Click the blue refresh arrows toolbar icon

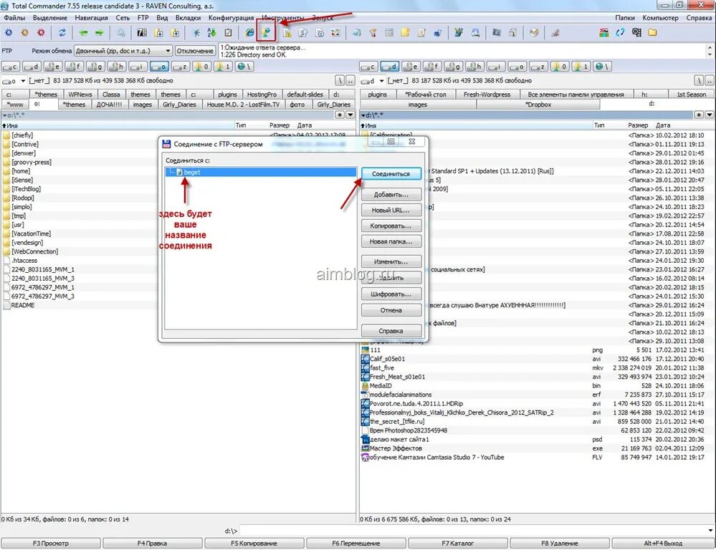(x=62, y=32)
